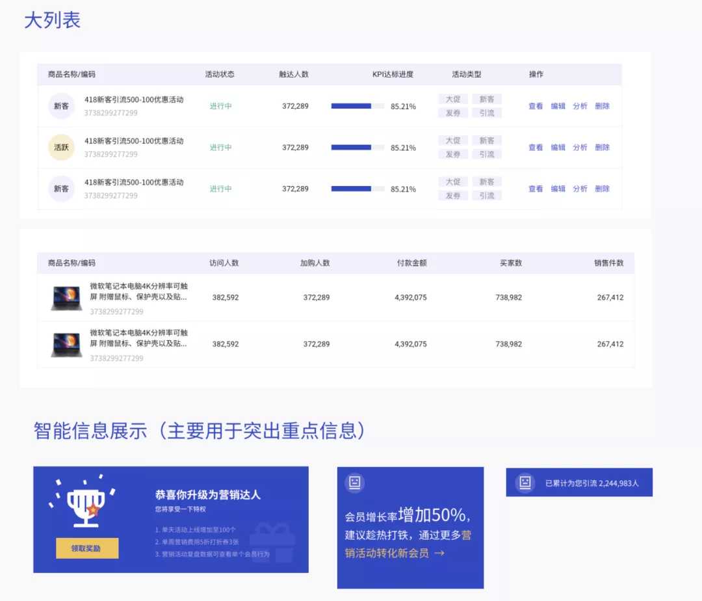Open 分析 on the third activity row
The width and height of the screenshot is (702, 601).
579,189
